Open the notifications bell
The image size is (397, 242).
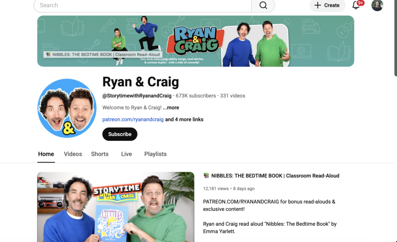pos(356,5)
